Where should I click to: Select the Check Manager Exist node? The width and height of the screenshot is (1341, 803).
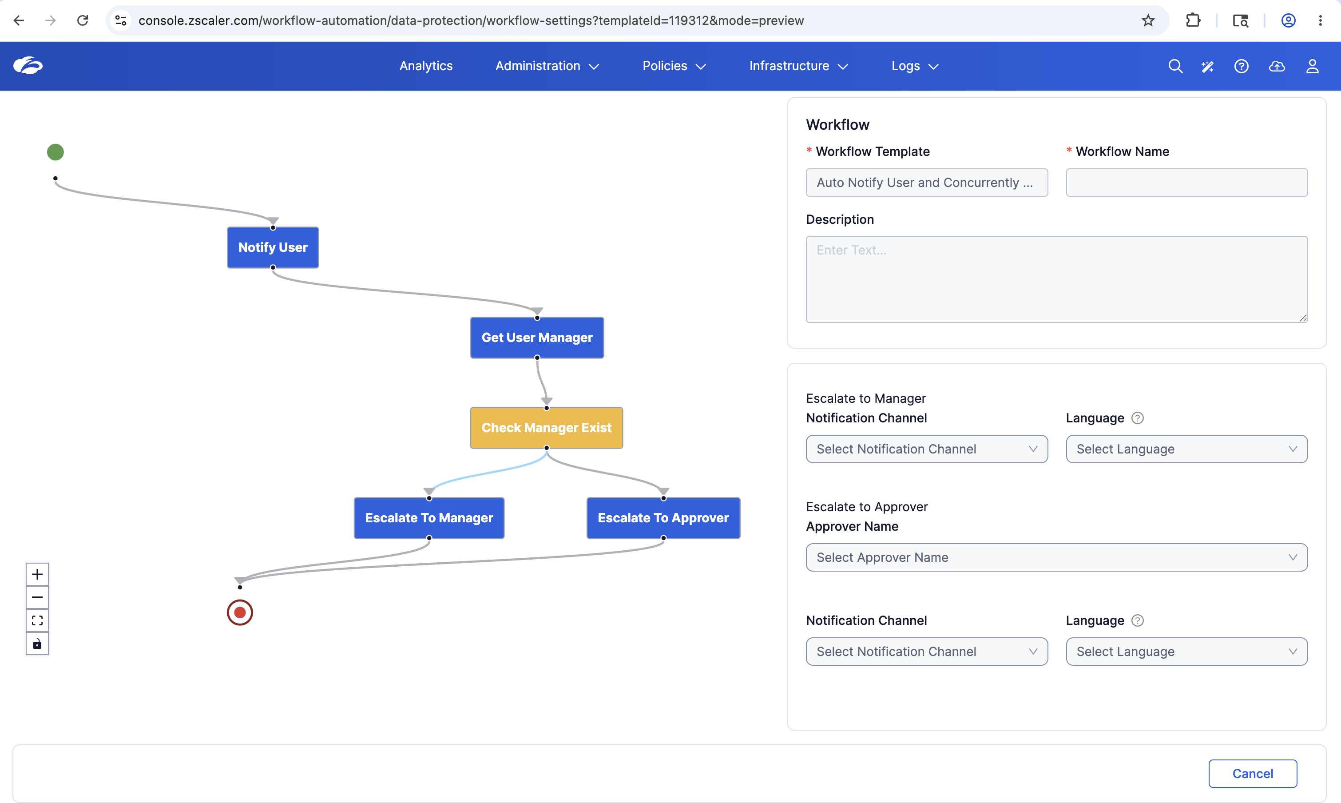[x=546, y=428]
